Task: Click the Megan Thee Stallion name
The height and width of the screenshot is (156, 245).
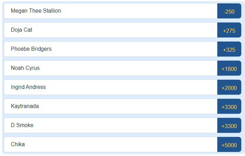Action: (x=36, y=11)
